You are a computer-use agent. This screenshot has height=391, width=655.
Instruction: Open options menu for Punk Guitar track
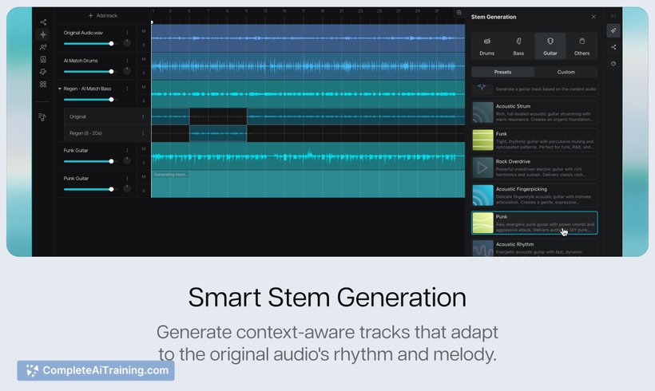click(x=127, y=179)
